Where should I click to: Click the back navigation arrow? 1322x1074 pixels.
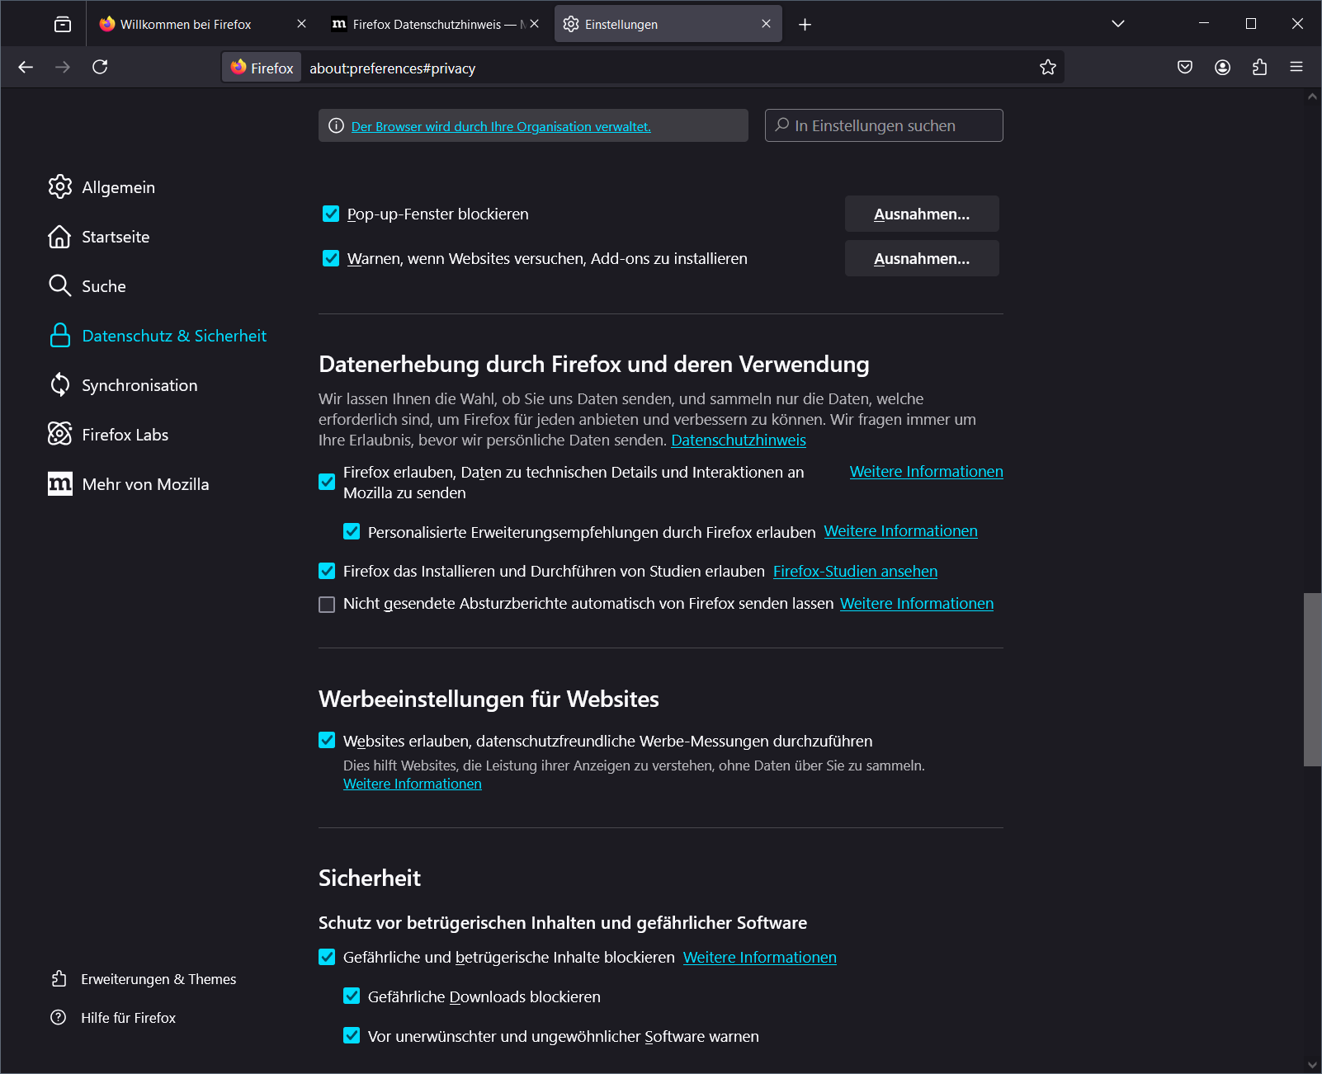(26, 67)
